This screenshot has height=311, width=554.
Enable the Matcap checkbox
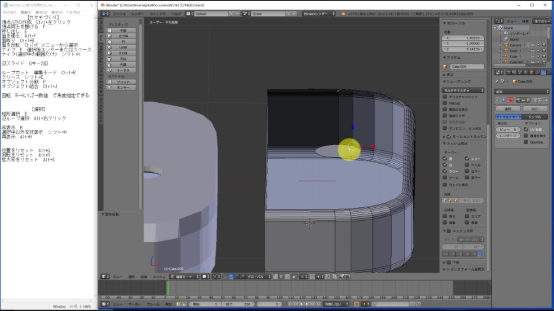(445, 103)
